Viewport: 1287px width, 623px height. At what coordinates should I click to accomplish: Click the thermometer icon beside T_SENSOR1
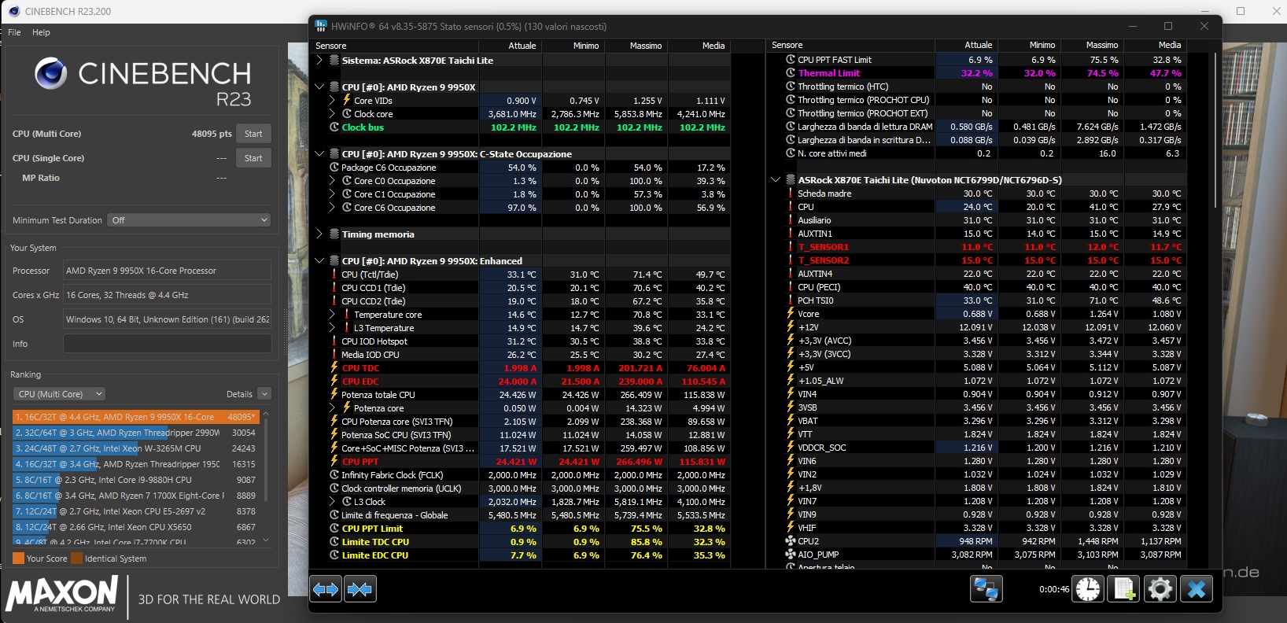click(x=791, y=247)
